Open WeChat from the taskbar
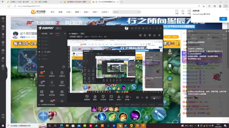The height and width of the screenshot is (128, 229). click(x=120, y=126)
